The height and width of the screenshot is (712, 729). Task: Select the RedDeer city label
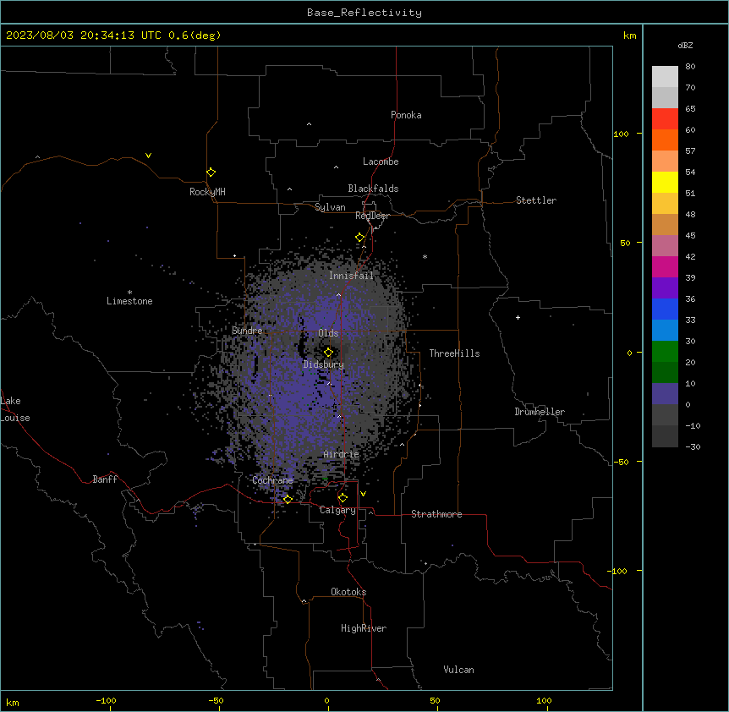pos(372,216)
